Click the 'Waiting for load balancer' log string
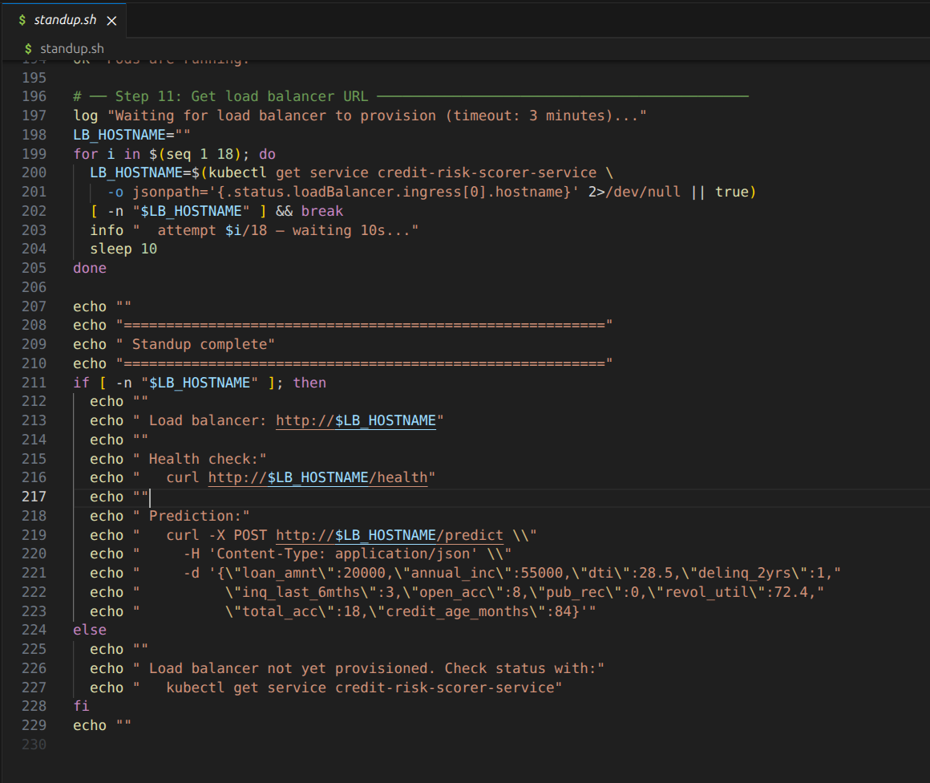Image resolution: width=930 pixels, height=783 pixels. [377, 116]
